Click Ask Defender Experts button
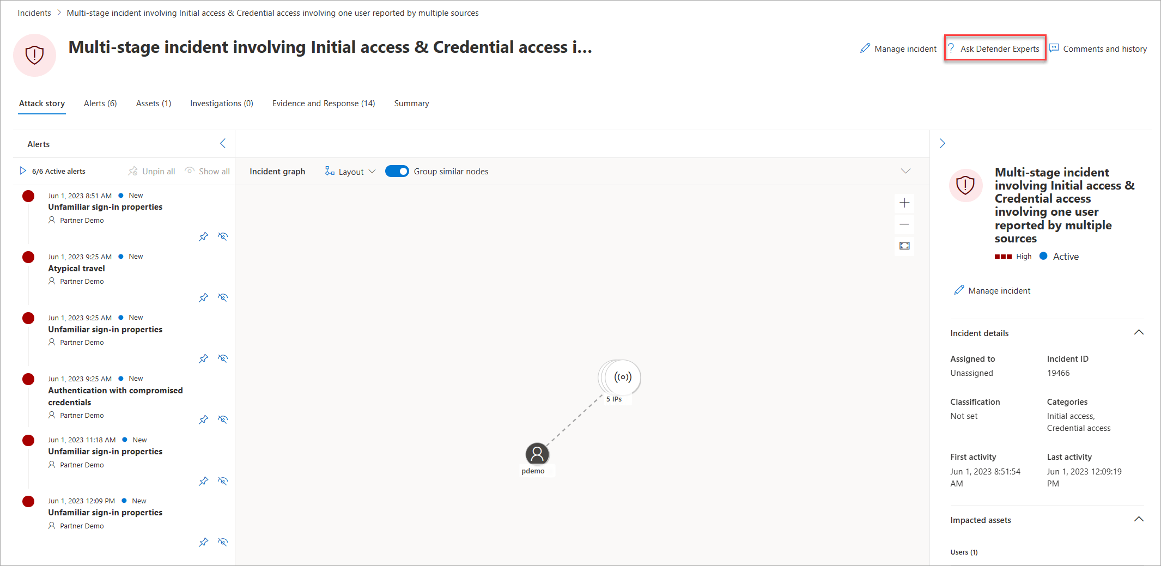 click(x=995, y=48)
